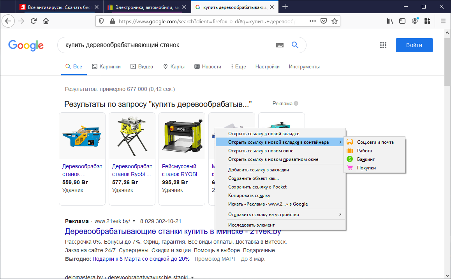The image size is (451, 279).
Task: Select Исследовать элемент
Action: [280, 225]
